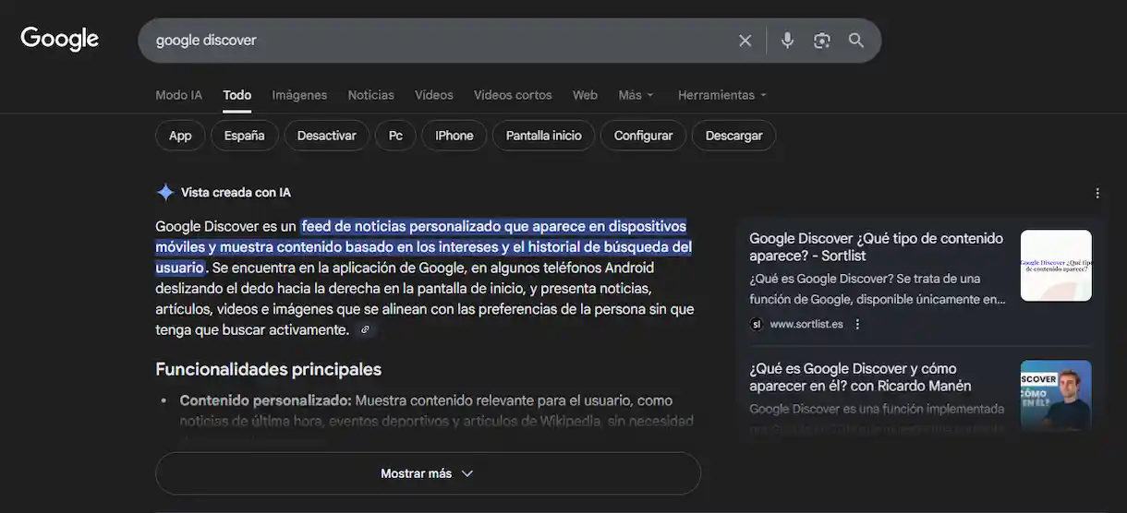Screen dimensions: 1127x513
Task: Start voice search with the microphone icon
Action: click(x=787, y=41)
